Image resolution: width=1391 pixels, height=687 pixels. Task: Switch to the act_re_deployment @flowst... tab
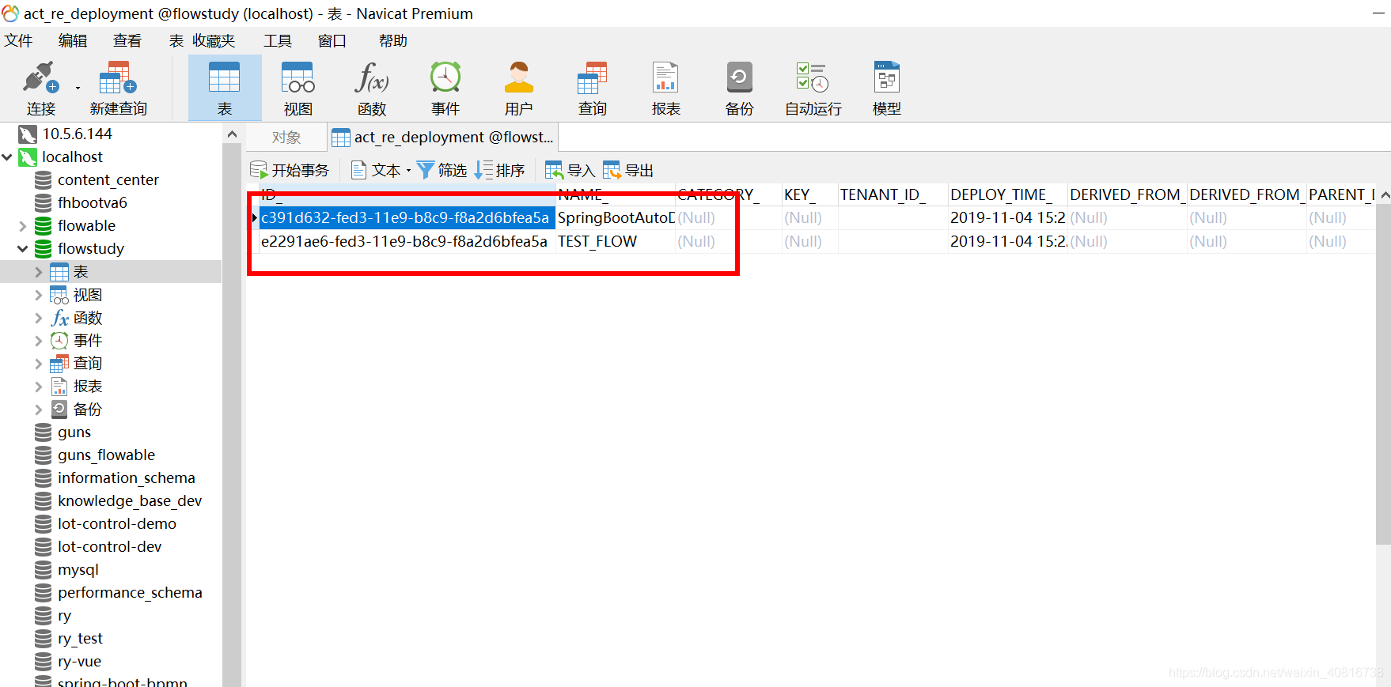pyautogui.click(x=443, y=138)
